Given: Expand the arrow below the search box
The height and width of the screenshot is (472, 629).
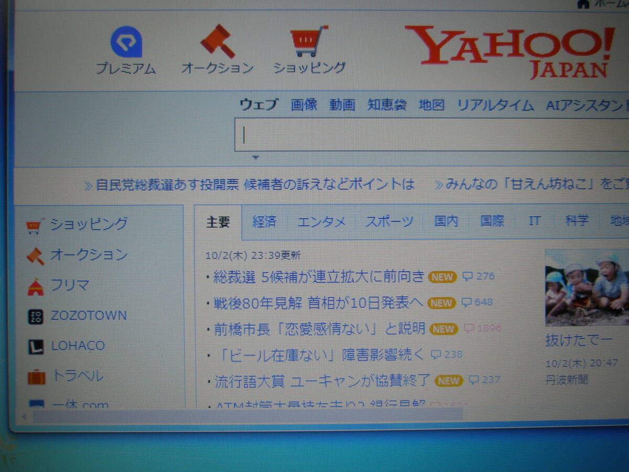Looking at the screenshot, I should point(255,157).
